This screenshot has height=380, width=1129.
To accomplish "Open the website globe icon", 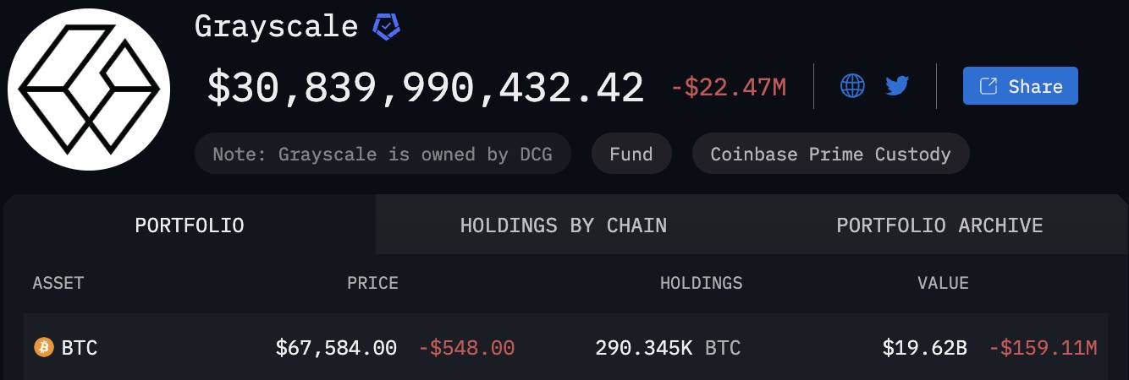I will (852, 85).
